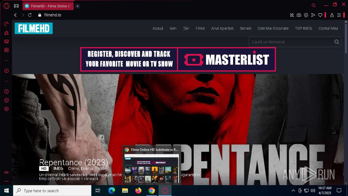The height and width of the screenshot is (196, 348).
Task: Open network tray icon
Action: 306,191
